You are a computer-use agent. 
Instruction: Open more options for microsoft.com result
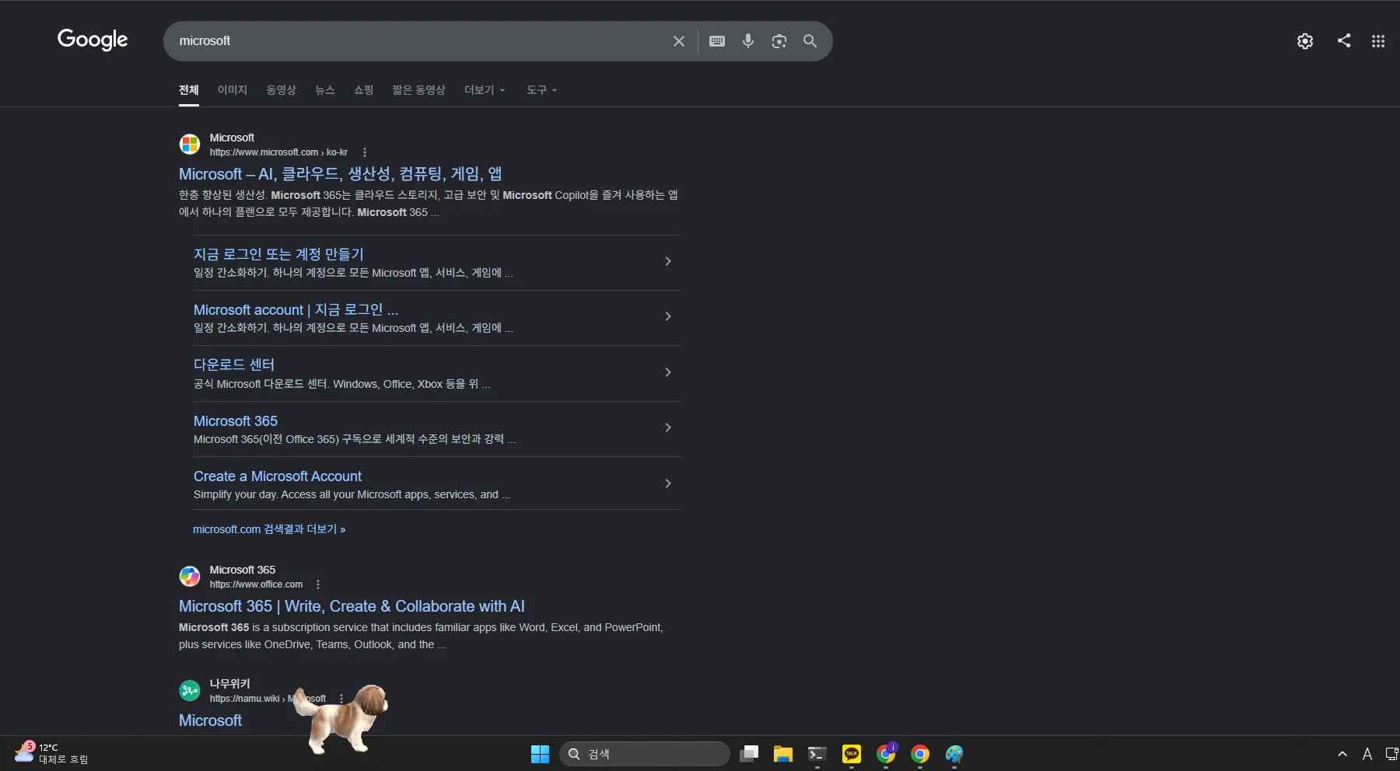365,152
